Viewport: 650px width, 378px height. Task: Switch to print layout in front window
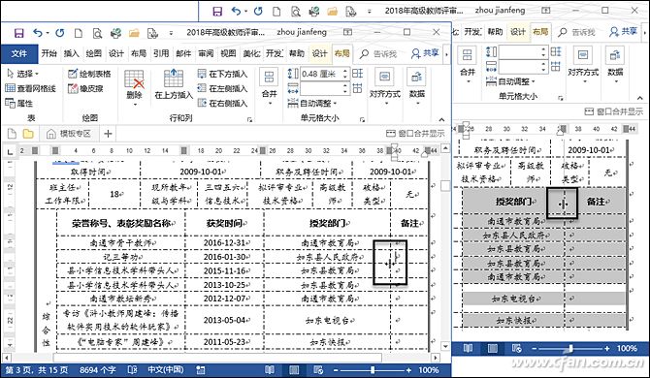click(294, 370)
